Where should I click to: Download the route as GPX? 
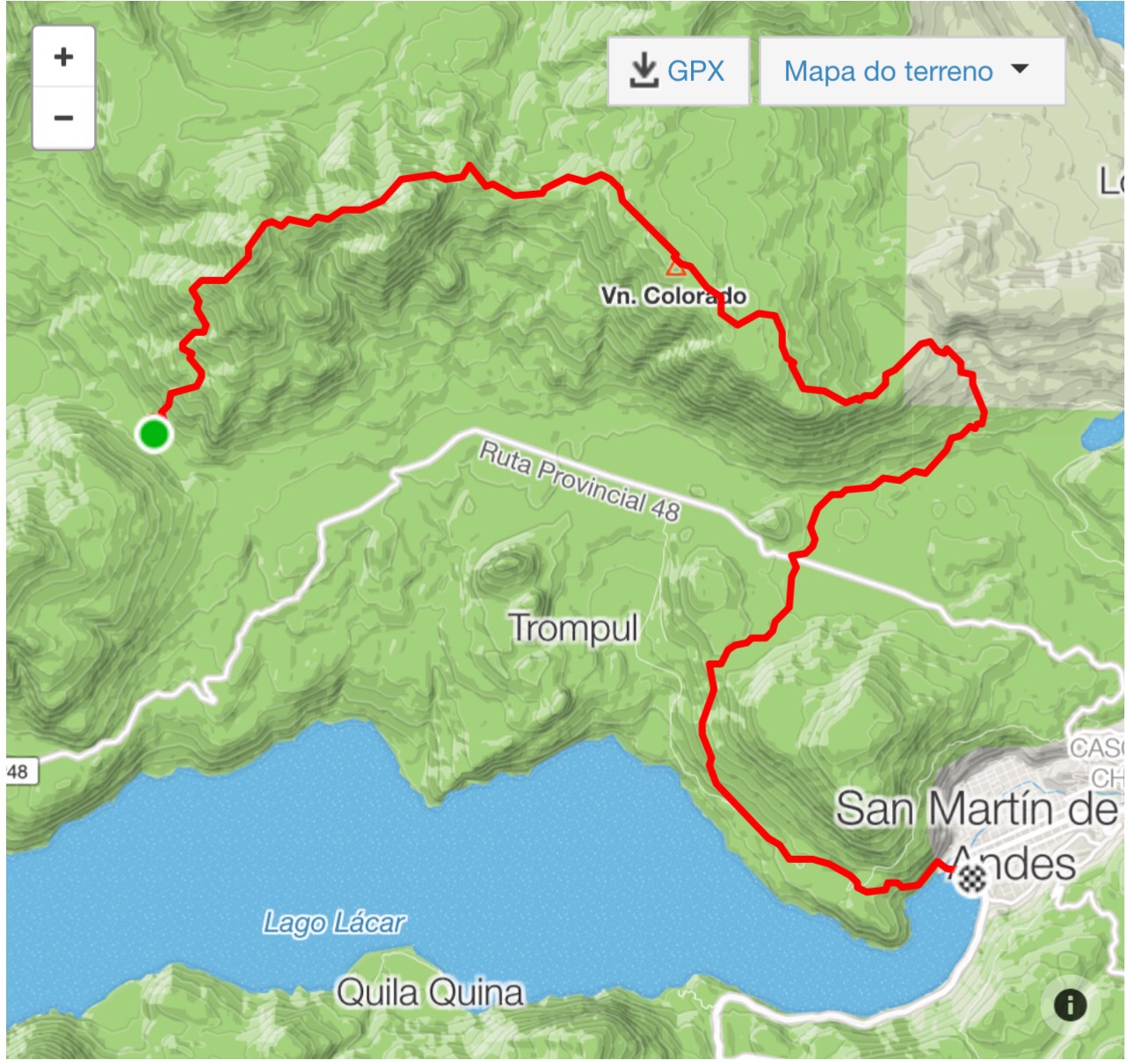pos(679,71)
